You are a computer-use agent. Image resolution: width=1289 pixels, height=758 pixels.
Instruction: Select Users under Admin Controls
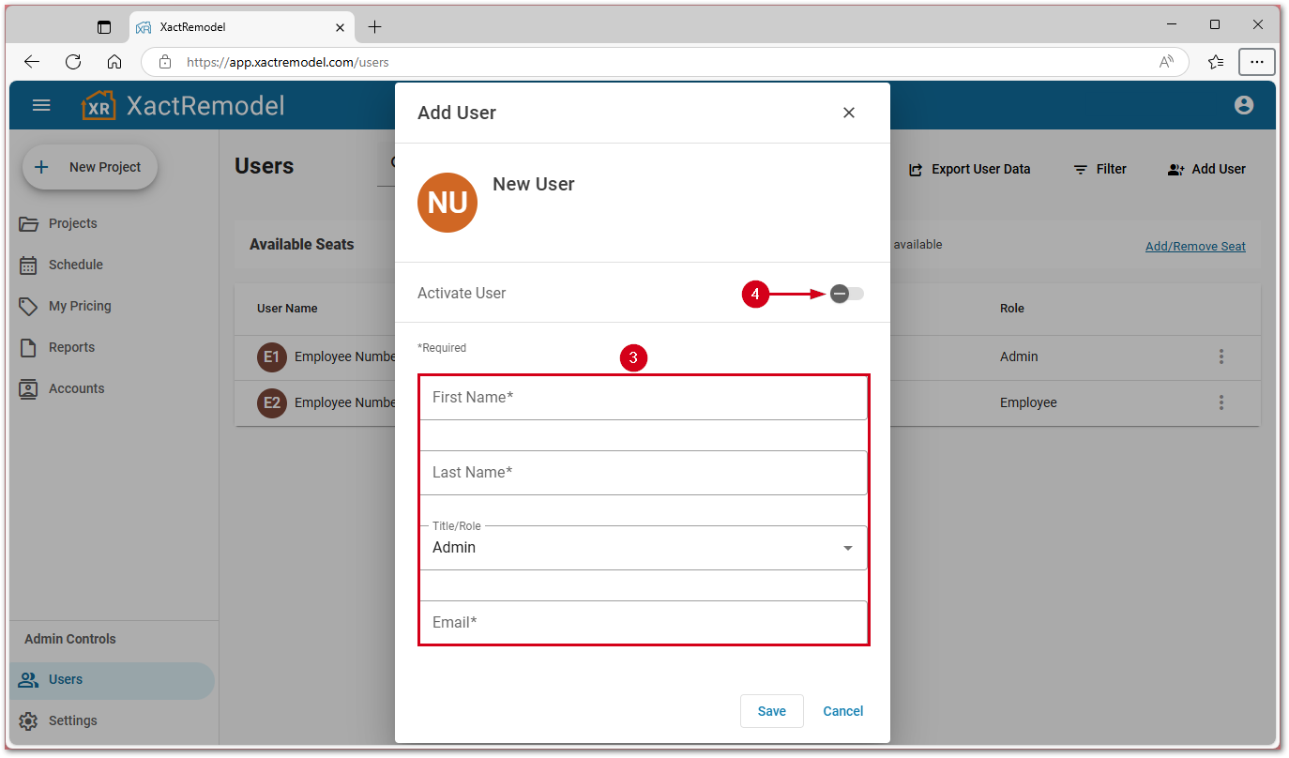[113, 680]
